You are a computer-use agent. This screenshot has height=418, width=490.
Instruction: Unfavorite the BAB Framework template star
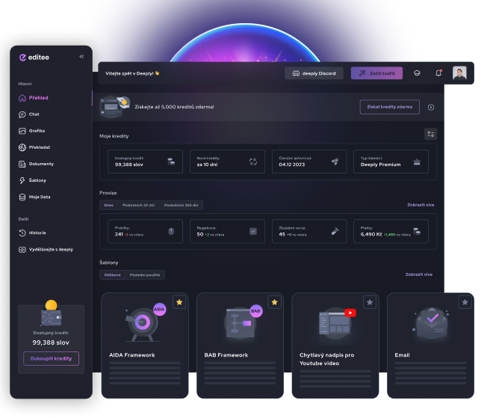[x=275, y=302]
